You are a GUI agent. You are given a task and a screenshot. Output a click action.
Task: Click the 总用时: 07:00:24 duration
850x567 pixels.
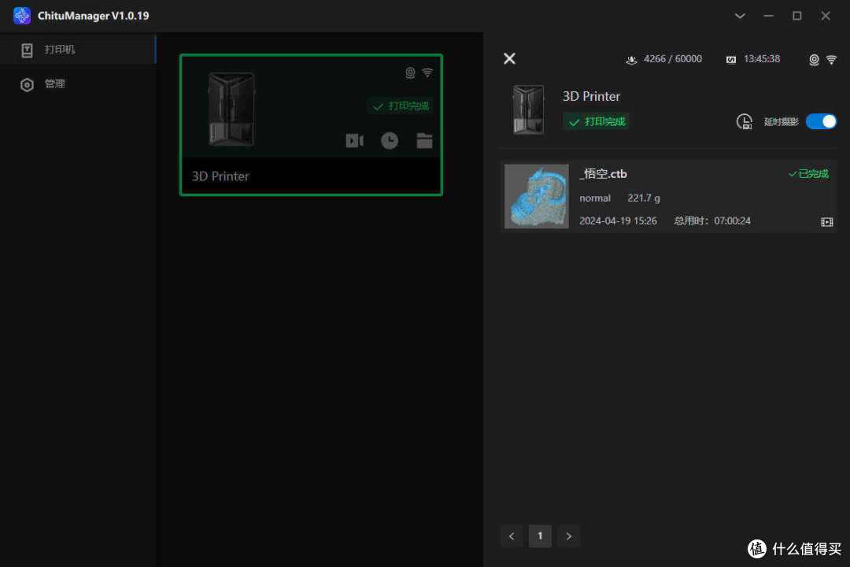tap(712, 220)
